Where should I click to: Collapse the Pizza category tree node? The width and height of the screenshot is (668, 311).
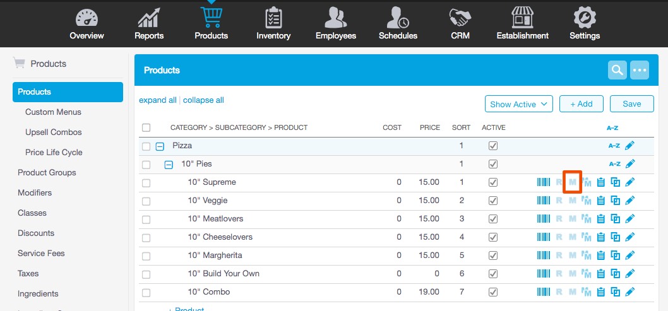(160, 146)
